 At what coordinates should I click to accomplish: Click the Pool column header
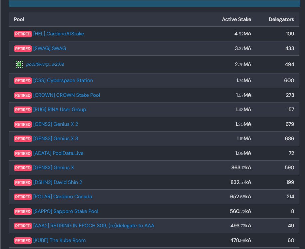19,19
